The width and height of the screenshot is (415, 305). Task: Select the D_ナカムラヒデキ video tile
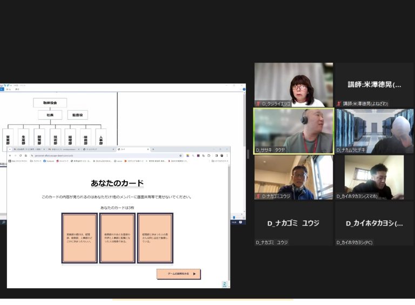[374, 131]
